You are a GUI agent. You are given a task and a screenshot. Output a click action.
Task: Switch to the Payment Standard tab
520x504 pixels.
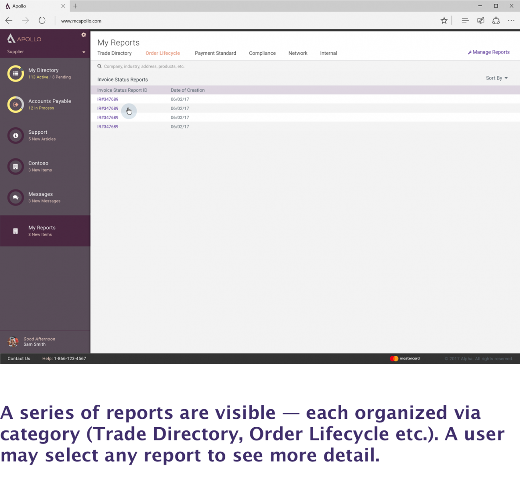[x=215, y=53]
